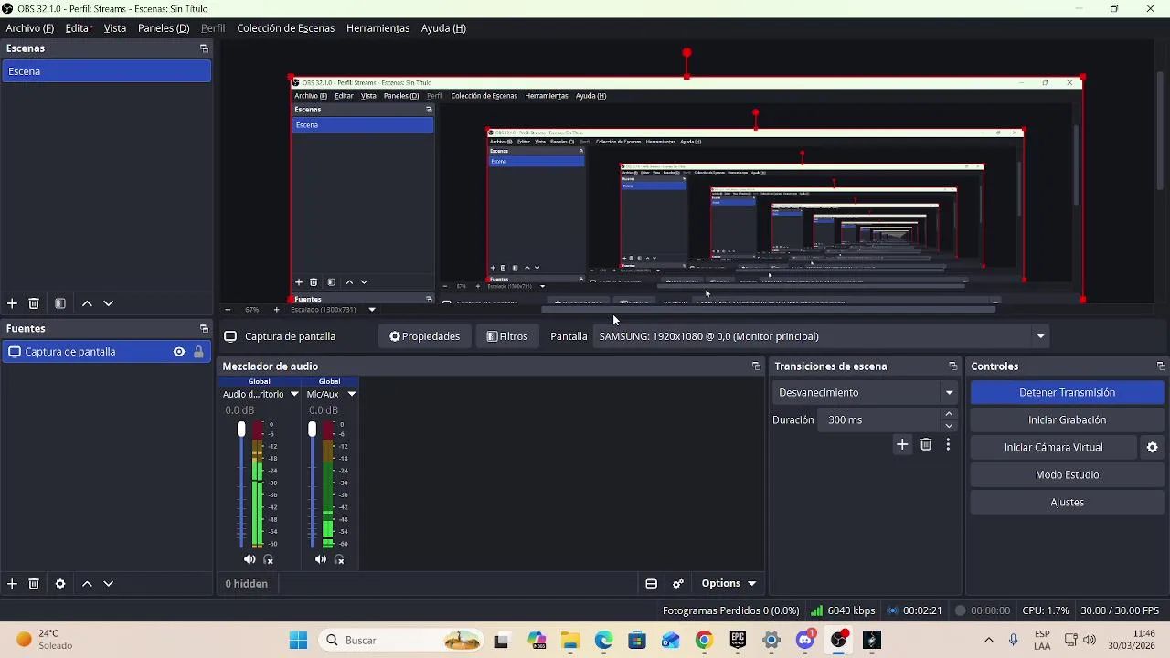Delete transition using trash icon

coord(926,445)
